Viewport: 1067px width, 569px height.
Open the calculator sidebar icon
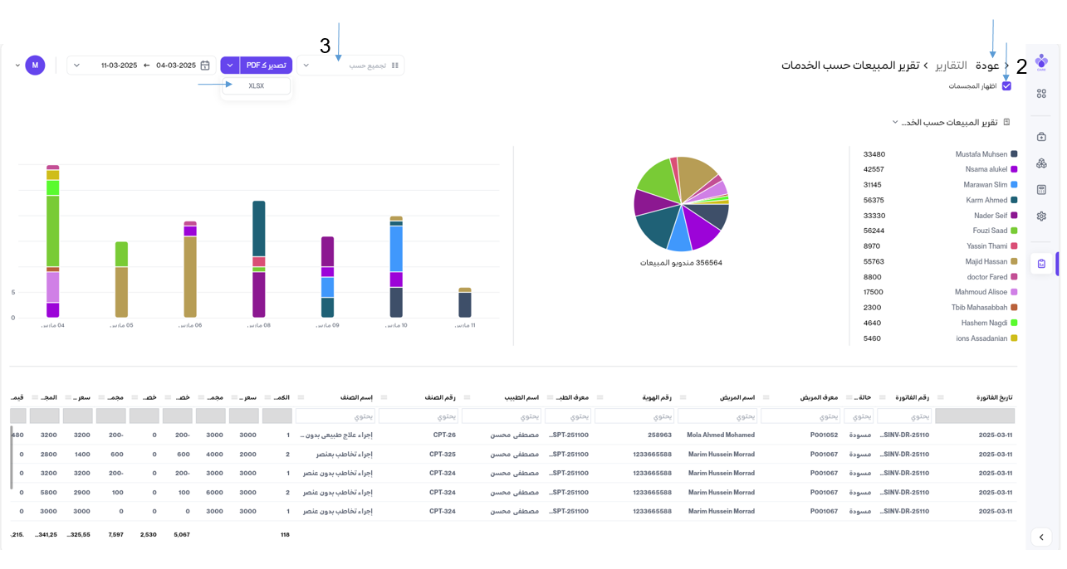[1041, 190]
